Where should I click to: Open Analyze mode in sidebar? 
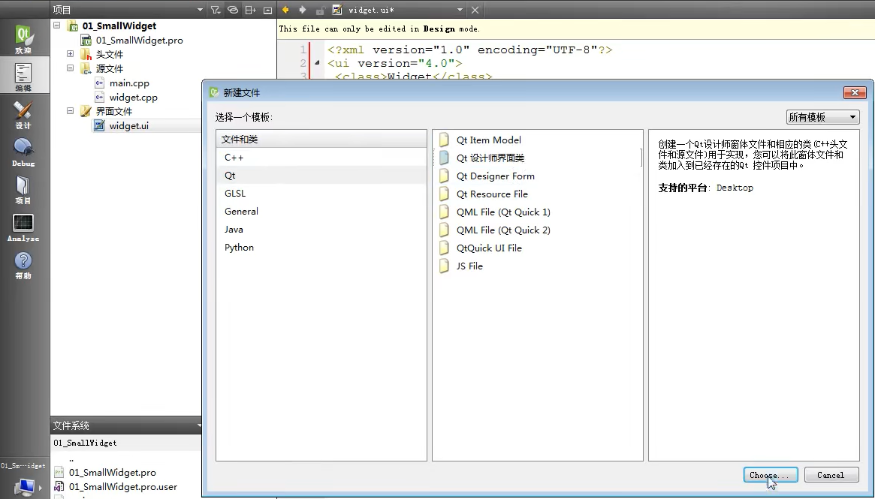point(23,227)
